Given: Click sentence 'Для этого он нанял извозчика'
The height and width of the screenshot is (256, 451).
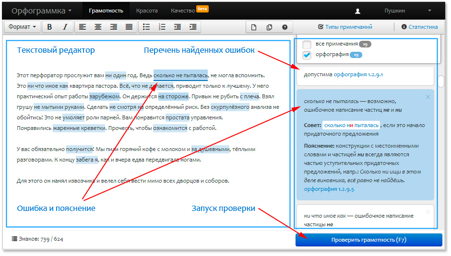Looking at the screenshot, I should pyautogui.click(x=56, y=181).
